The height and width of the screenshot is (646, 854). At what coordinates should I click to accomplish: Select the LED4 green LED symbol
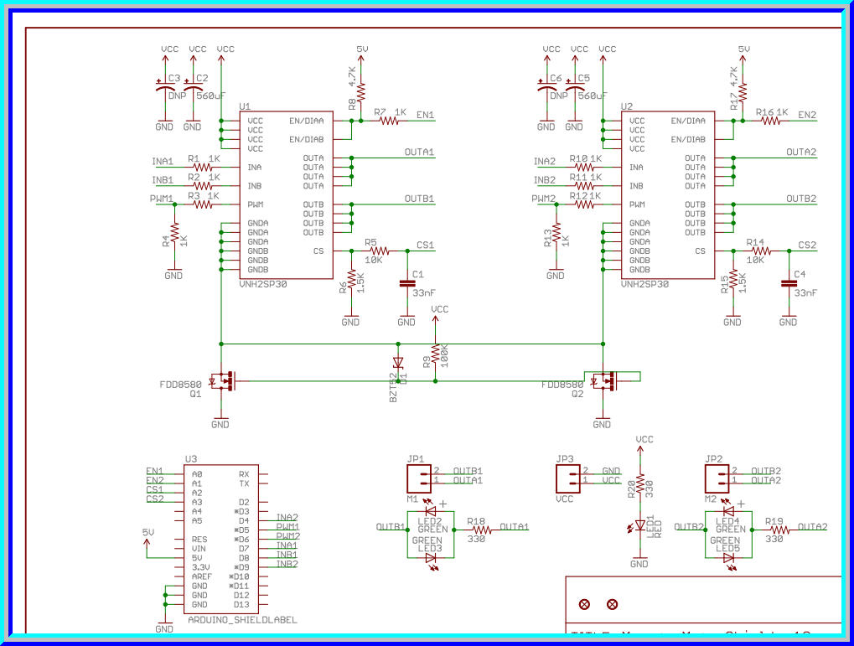(728, 510)
